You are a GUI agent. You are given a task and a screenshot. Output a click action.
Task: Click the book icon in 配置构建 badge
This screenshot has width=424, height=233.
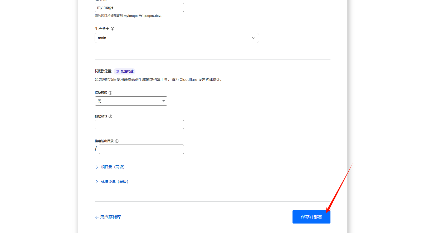coord(117,71)
